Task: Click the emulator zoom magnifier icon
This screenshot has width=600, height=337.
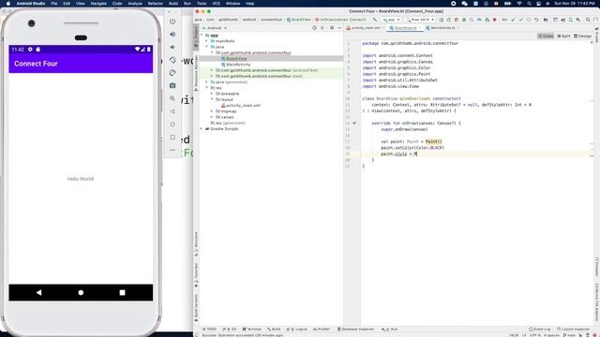Action: 172,98
